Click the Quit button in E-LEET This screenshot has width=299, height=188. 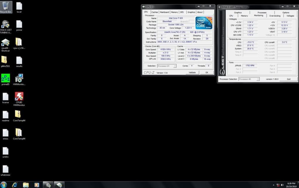(x=289, y=79)
